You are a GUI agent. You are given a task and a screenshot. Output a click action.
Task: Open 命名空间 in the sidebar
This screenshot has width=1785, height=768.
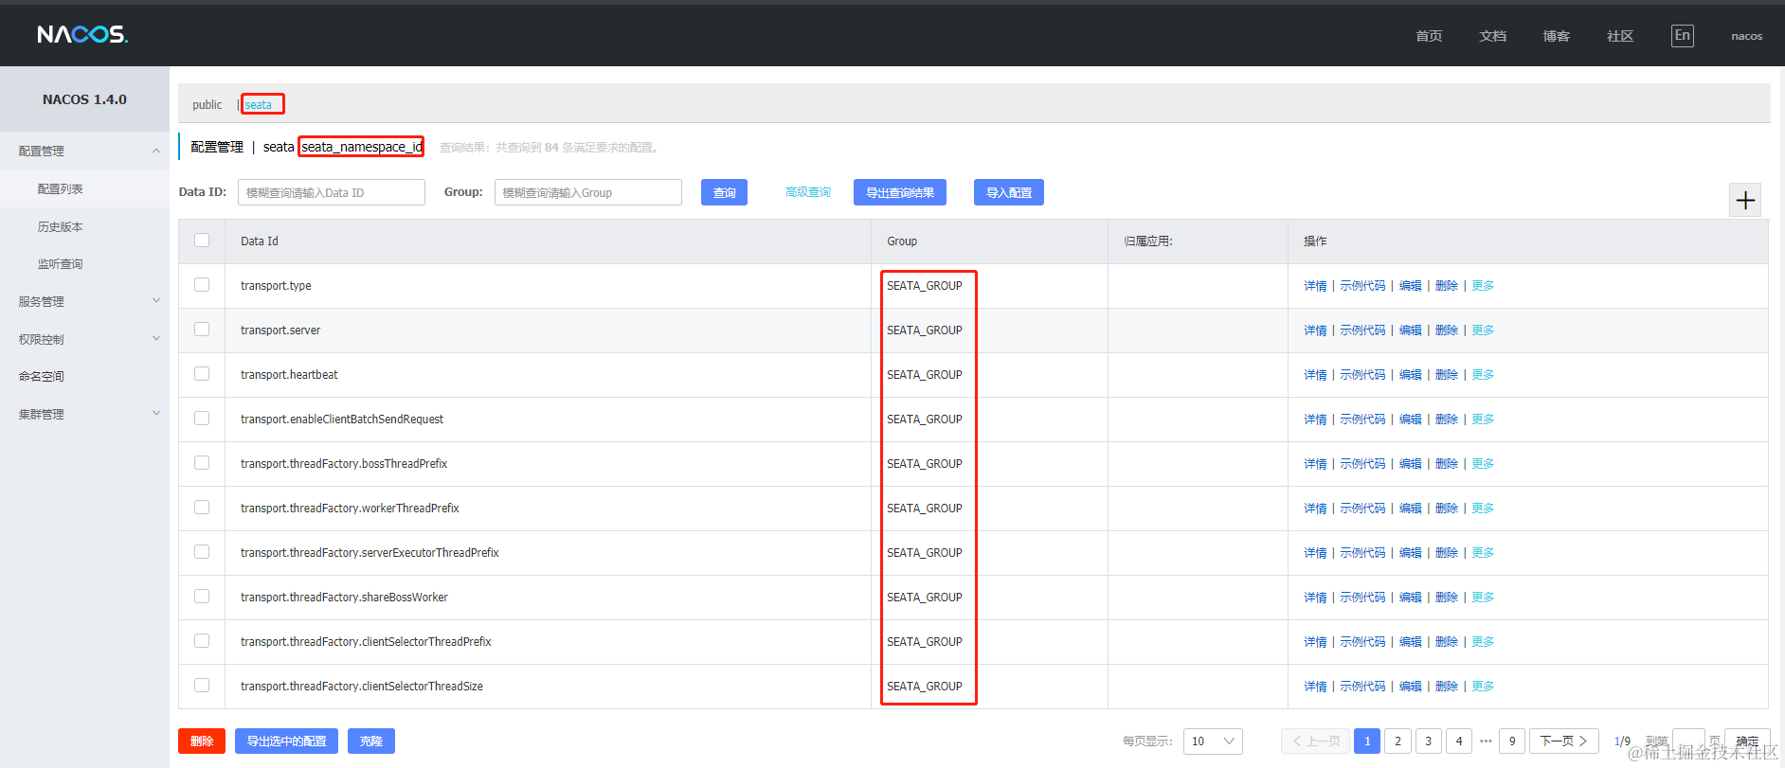point(42,377)
